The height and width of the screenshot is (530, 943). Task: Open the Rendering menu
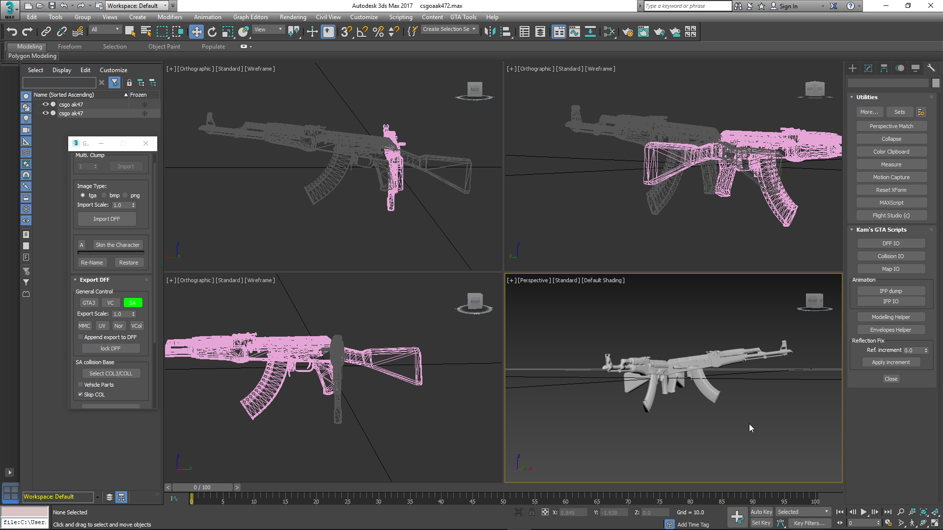[293, 17]
